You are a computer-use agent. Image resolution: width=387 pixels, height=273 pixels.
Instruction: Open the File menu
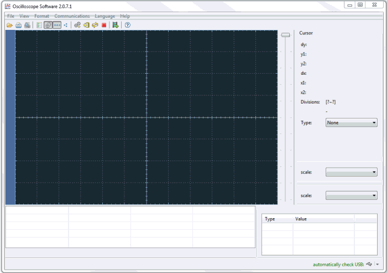(x=11, y=16)
